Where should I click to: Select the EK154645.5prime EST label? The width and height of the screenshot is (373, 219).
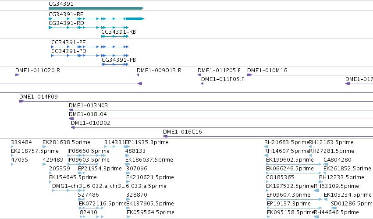tap(73, 177)
